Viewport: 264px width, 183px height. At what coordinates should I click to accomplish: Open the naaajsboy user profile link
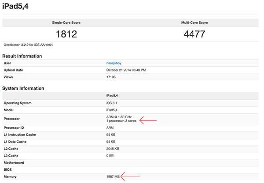pos(114,63)
